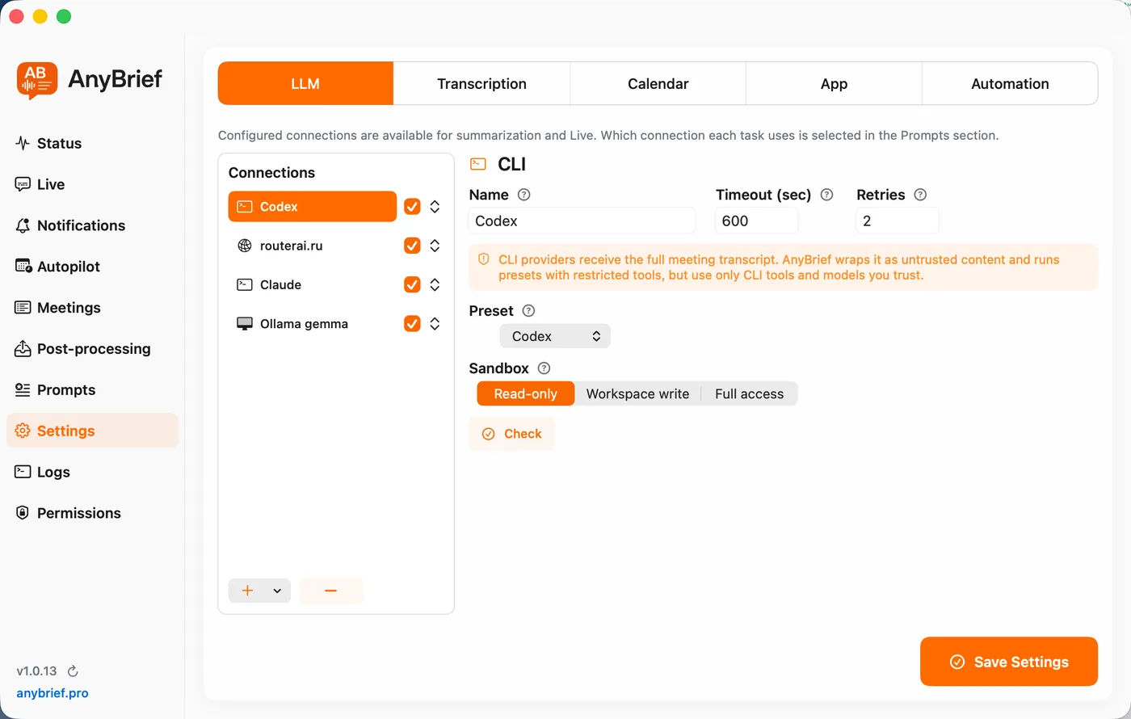Image resolution: width=1131 pixels, height=719 pixels.
Task: Select the routerai.ru connection row
Action: point(313,246)
